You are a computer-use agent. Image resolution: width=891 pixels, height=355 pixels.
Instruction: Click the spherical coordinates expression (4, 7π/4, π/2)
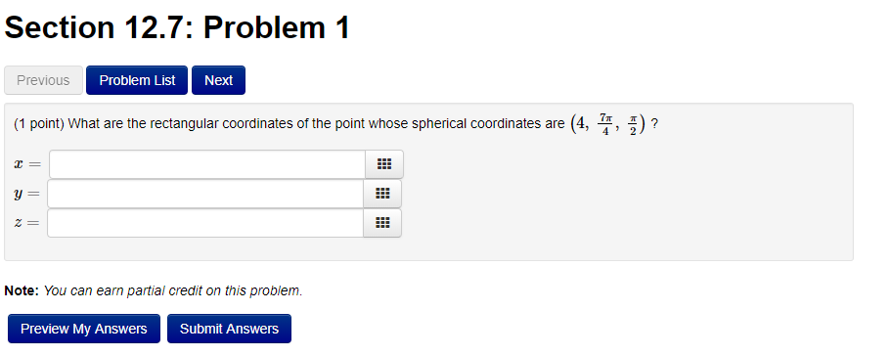607,123
